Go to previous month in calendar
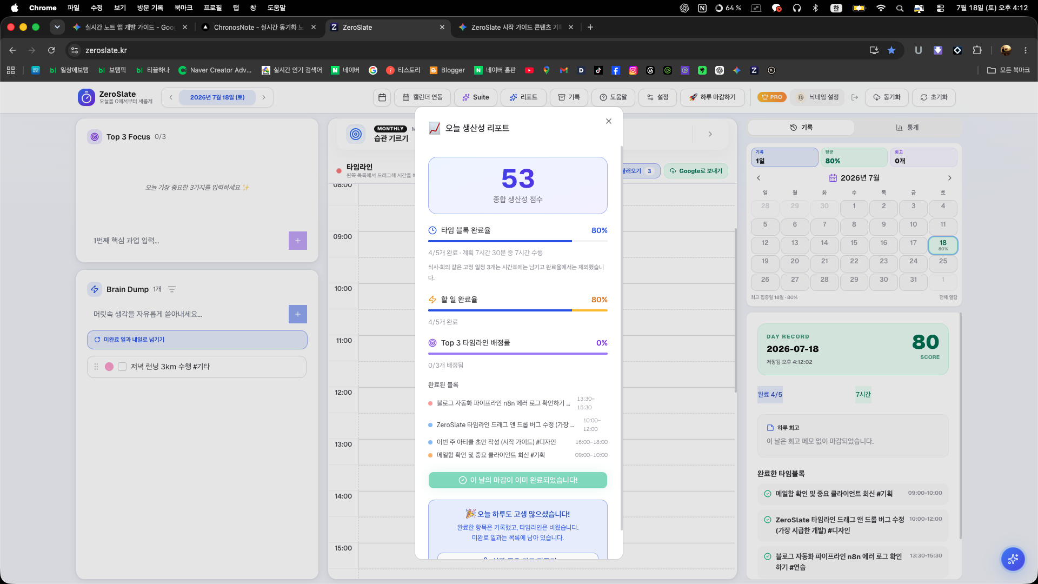The image size is (1038, 584). 758,178
